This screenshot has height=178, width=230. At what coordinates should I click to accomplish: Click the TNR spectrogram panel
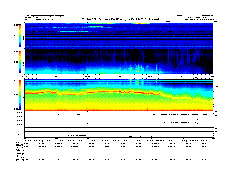(119, 95)
